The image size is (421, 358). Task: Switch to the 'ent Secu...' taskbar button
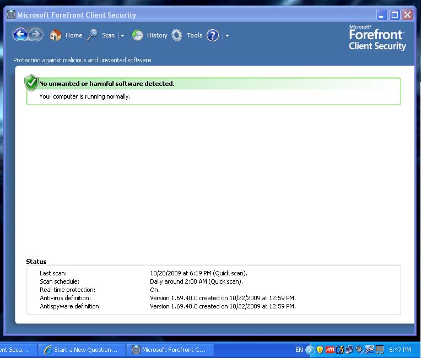(x=18, y=350)
